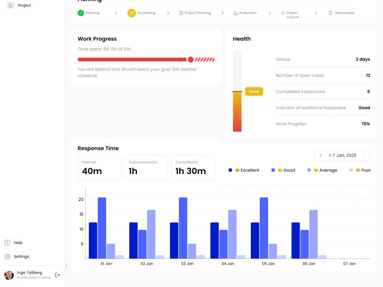Click the chevron after the Production stage
Screen dimensions: 383x287
(270, 13)
